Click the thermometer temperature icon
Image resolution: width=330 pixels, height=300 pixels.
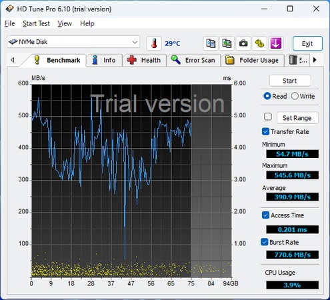click(154, 43)
